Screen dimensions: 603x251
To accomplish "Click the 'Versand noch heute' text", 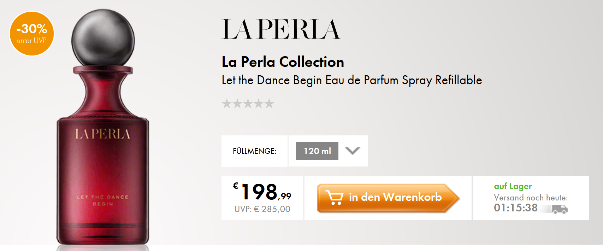I will pos(531,198).
